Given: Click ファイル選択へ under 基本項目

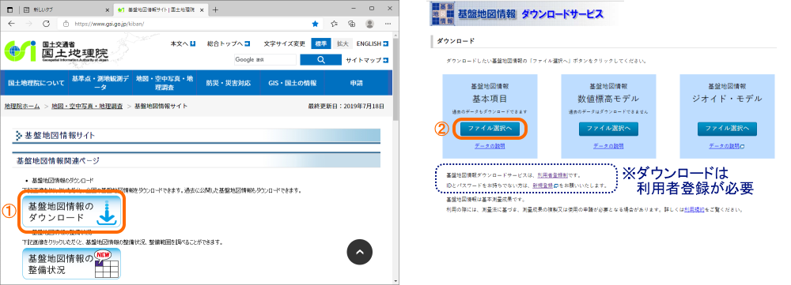Looking at the screenshot, I should pyautogui.click(x=490, y=129).
